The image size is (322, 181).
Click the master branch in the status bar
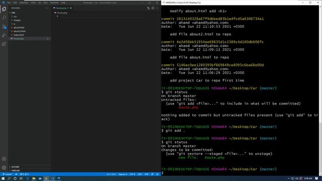coord(7,174)
